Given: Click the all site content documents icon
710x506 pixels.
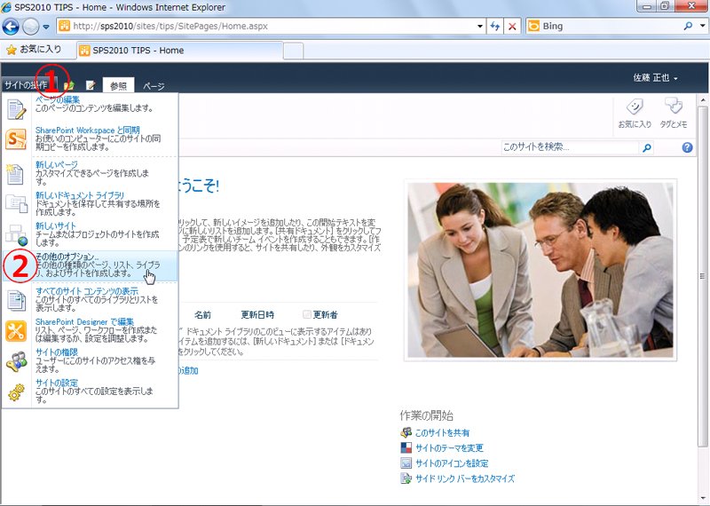Looking at the screenshot, I should pos(16,300).
